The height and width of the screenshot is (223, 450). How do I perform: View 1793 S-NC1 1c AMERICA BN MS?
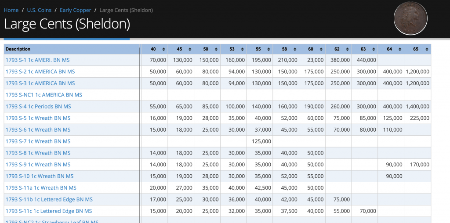(x=44, y=95)
